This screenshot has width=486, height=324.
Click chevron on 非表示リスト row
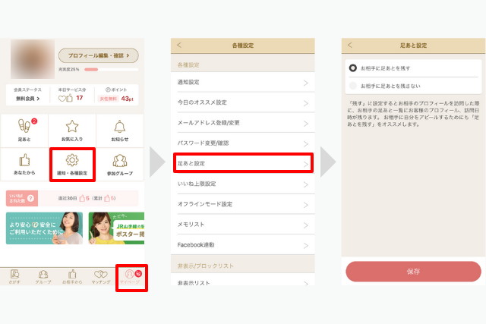[306, 283]
